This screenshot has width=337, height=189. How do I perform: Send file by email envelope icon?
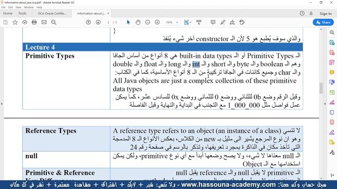pos(44,22)
